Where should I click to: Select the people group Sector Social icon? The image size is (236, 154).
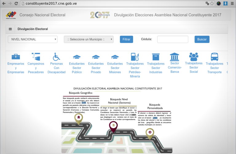[194, 57]
